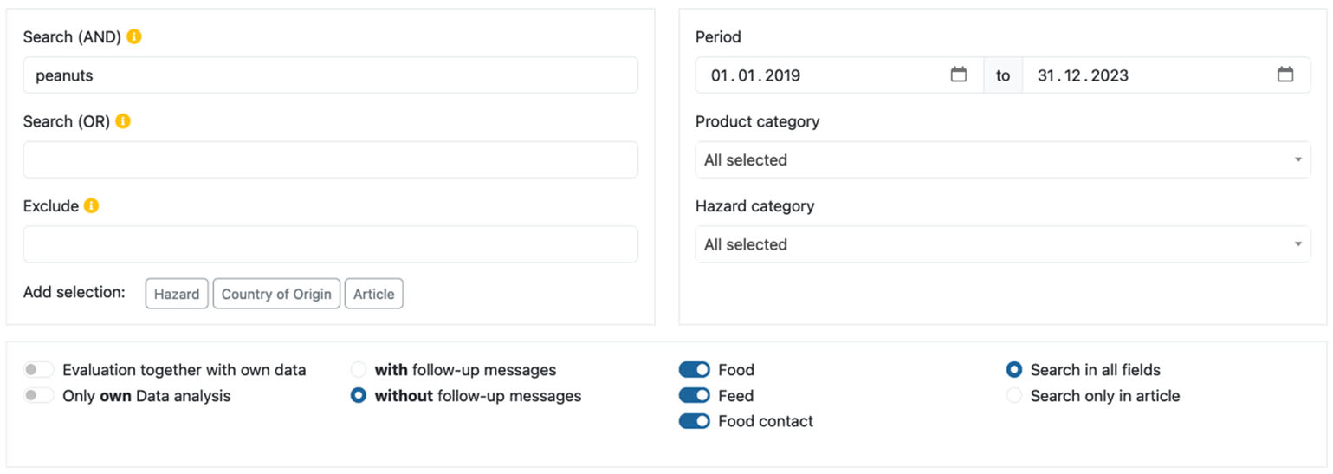Click info icon next to Exclude
Image resolution: width=1333 pixels, height=474 pixels.
91,206
